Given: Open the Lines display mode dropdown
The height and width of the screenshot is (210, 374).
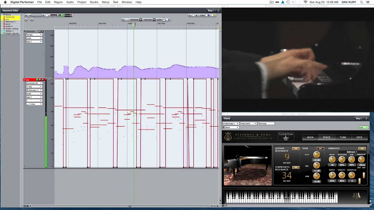Looking at the screenshot, I should click(34, 104).
